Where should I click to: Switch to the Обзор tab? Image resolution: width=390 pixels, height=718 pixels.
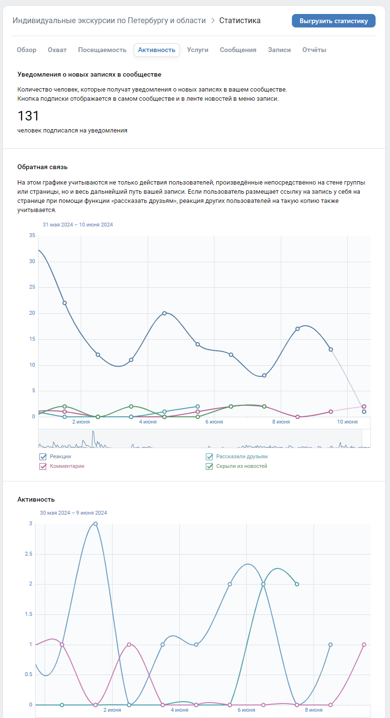coord(26,50)
